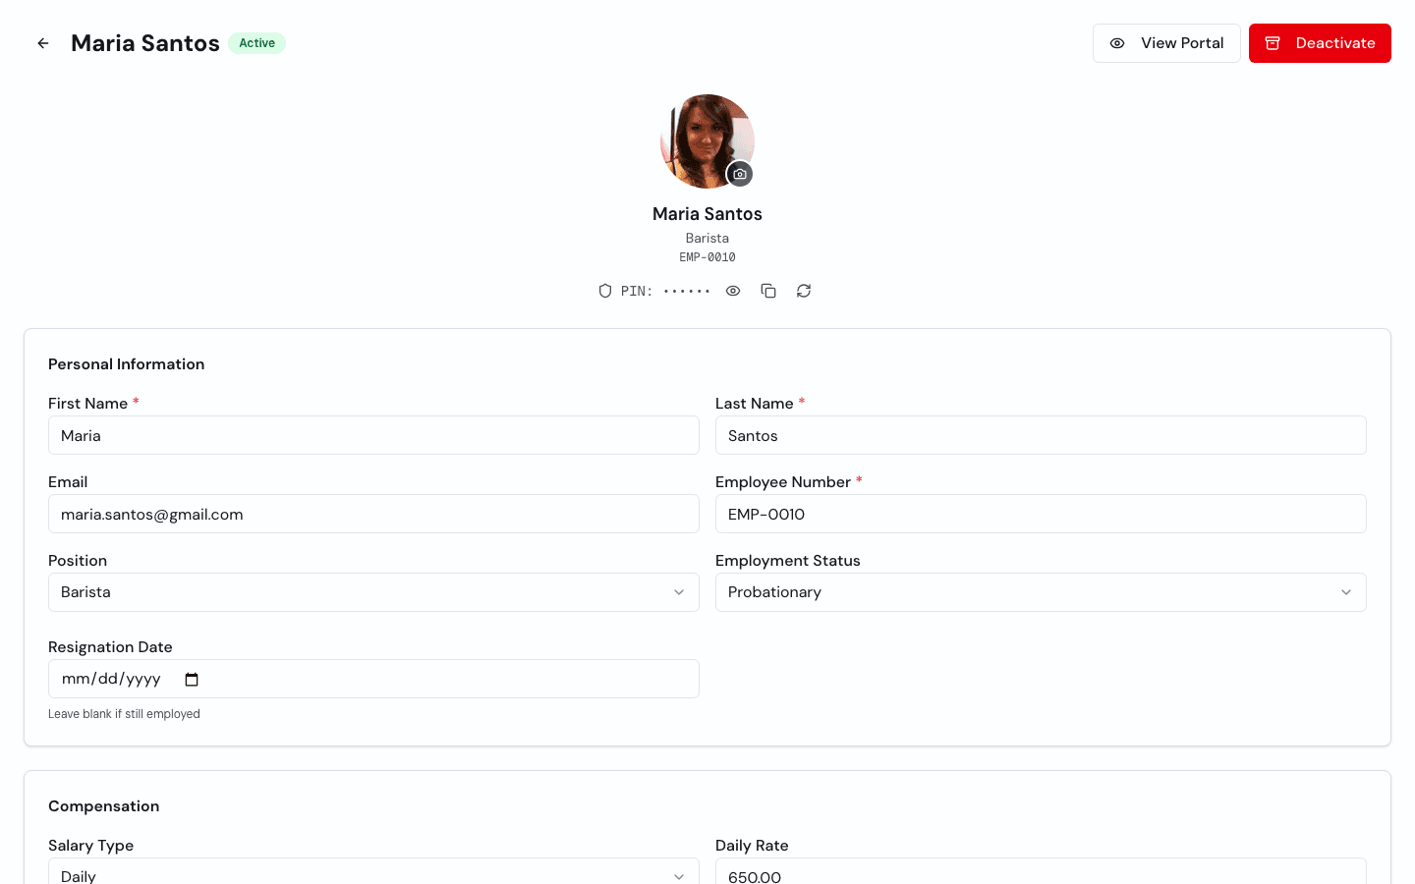Click the red Deactivate button
The height and width of the screenshot is (884, 1415).
tap(1320, 43)
